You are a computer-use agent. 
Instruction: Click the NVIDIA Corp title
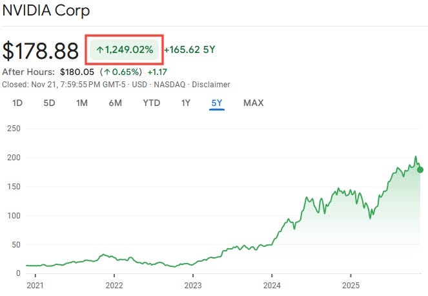point(46,11)
